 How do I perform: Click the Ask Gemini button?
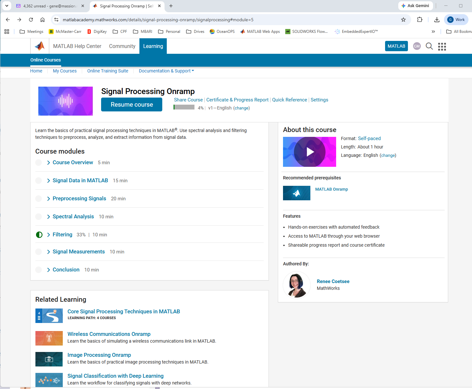click(x=415, y=6)
